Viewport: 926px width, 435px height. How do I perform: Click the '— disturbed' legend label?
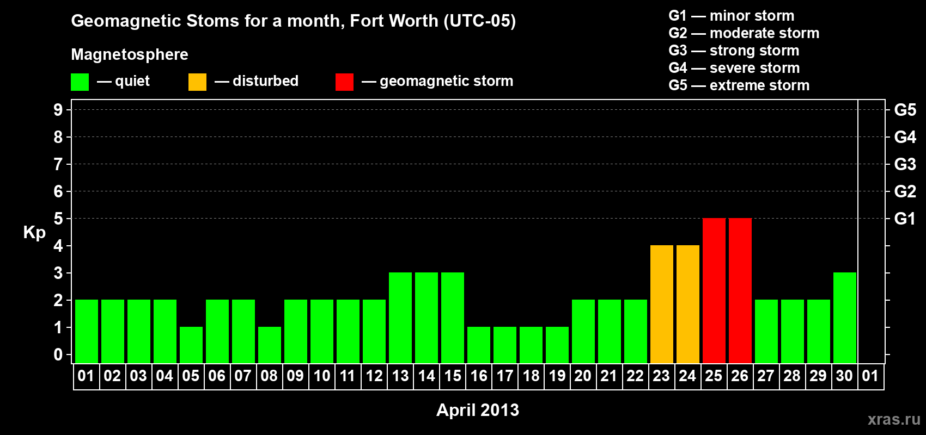pyautogui.click(x=257, y=81)
